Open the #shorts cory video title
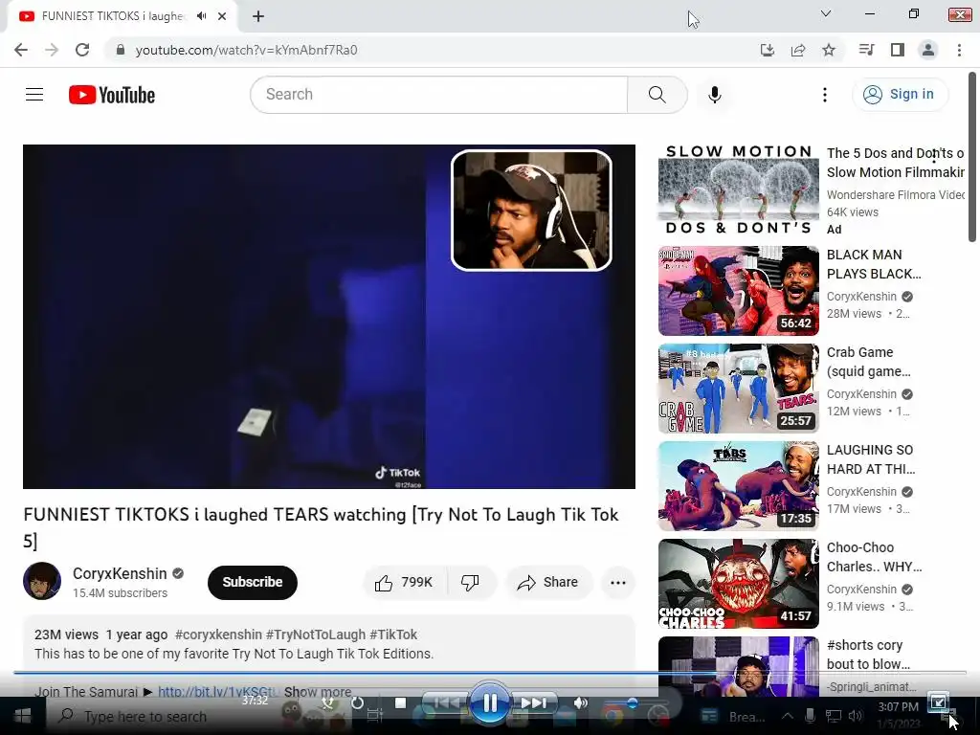The height and width of the screenshot is (735, 980). click(868, 655)
